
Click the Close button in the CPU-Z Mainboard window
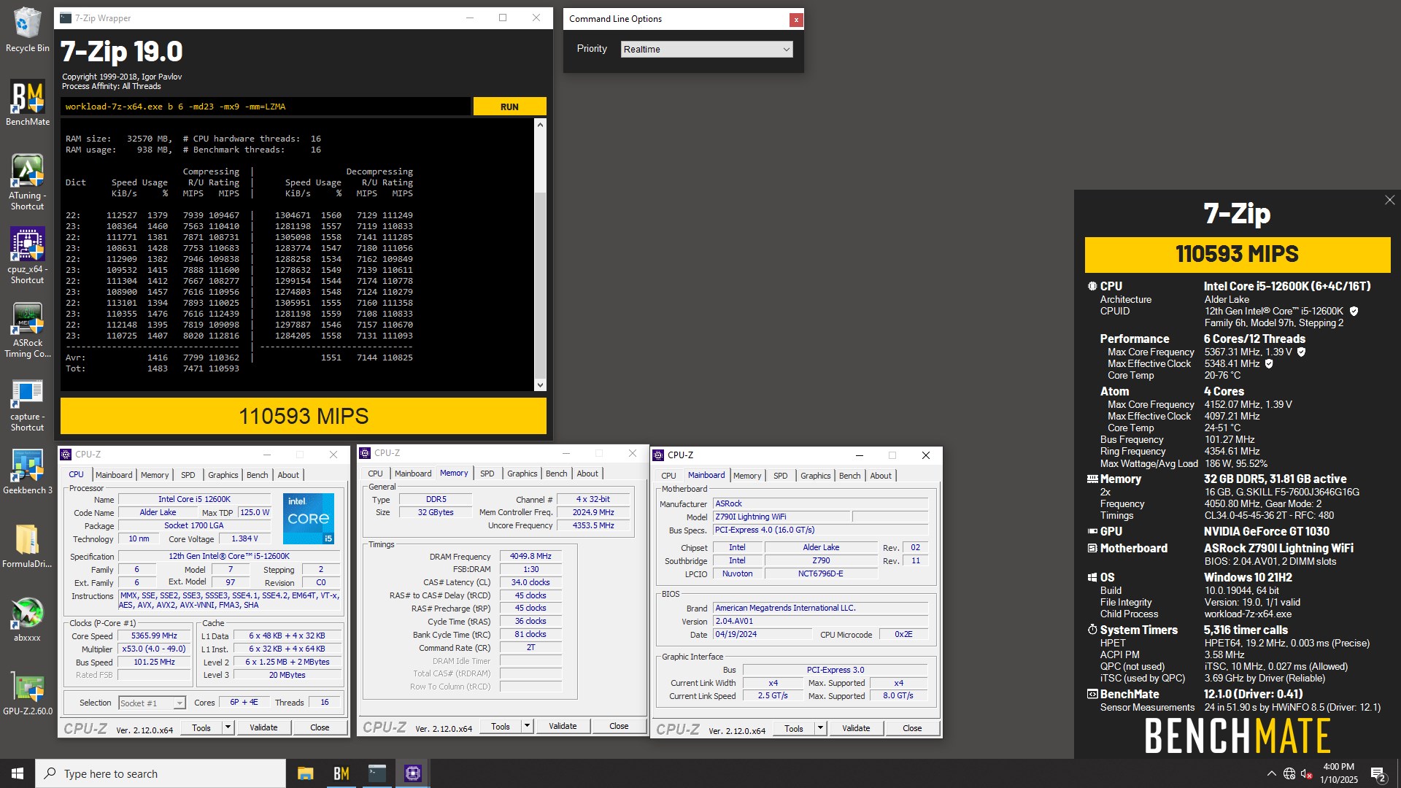(x=912, y=728)
